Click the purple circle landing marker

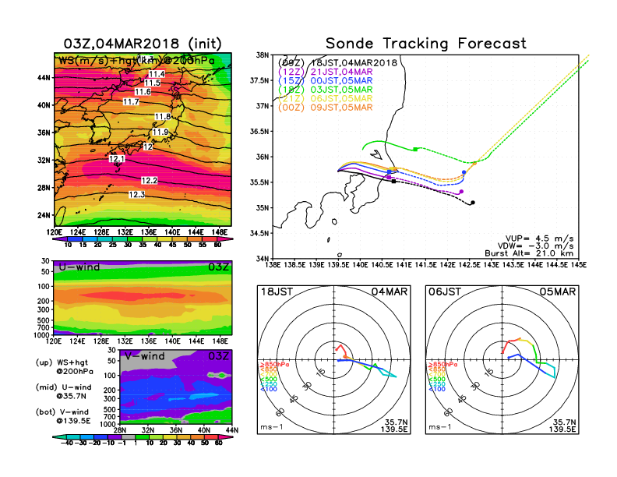click(461, 192)
